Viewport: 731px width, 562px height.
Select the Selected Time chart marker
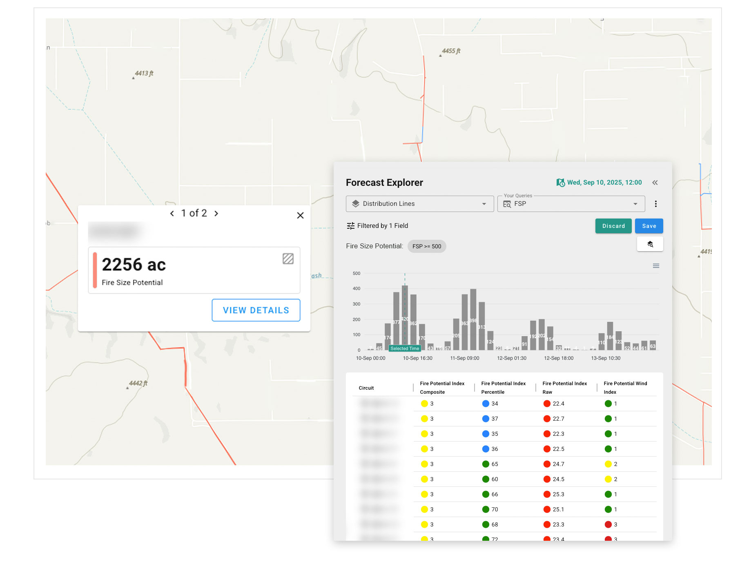pos(404,348)
